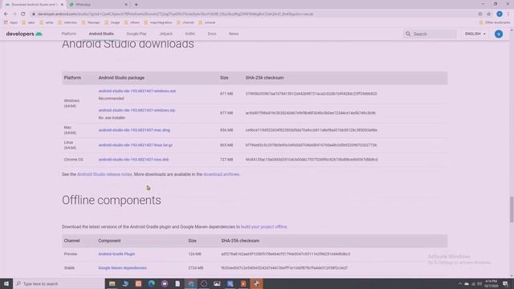Screen dimensions: 514x289
Task: Download the Chrome OS .deb package
Action: [133, 159]
